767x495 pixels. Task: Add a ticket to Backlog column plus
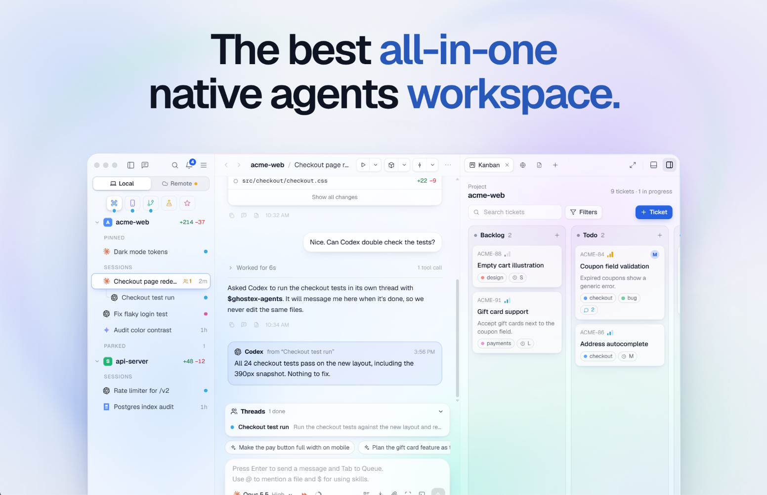(x=557, y=235)
